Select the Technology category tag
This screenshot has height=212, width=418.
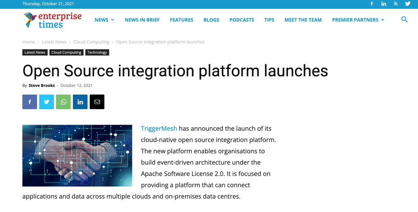97,52
